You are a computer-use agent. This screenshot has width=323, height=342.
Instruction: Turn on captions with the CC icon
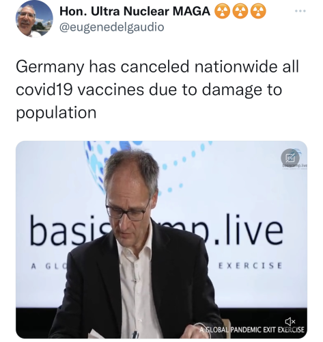pyautogui.click(x=290, y=157)
